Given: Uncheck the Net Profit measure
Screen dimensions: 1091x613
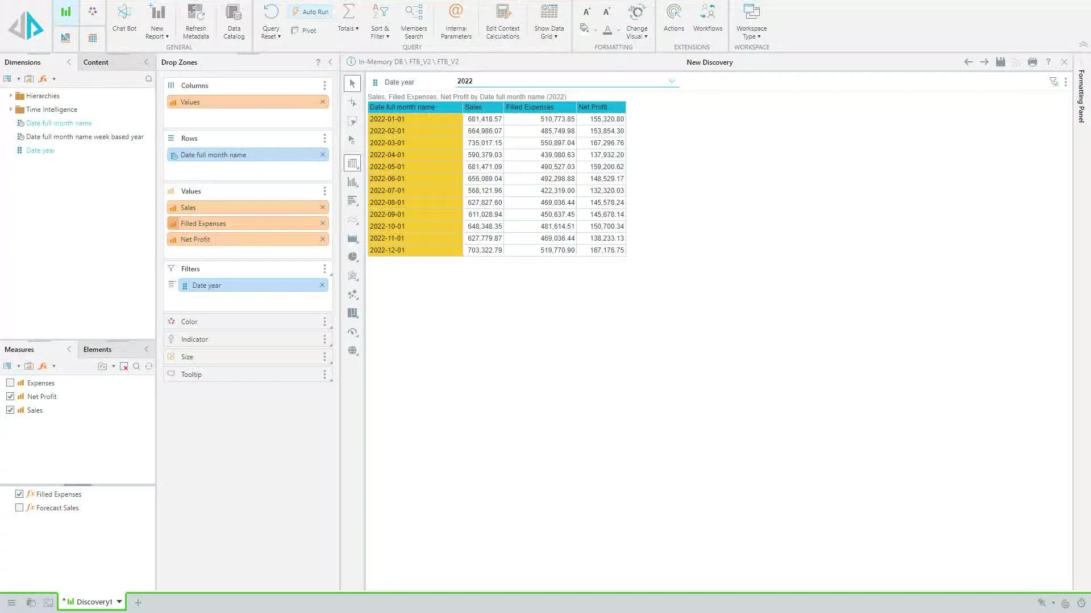Looking at the screenshot, I should tap(10, 397).
